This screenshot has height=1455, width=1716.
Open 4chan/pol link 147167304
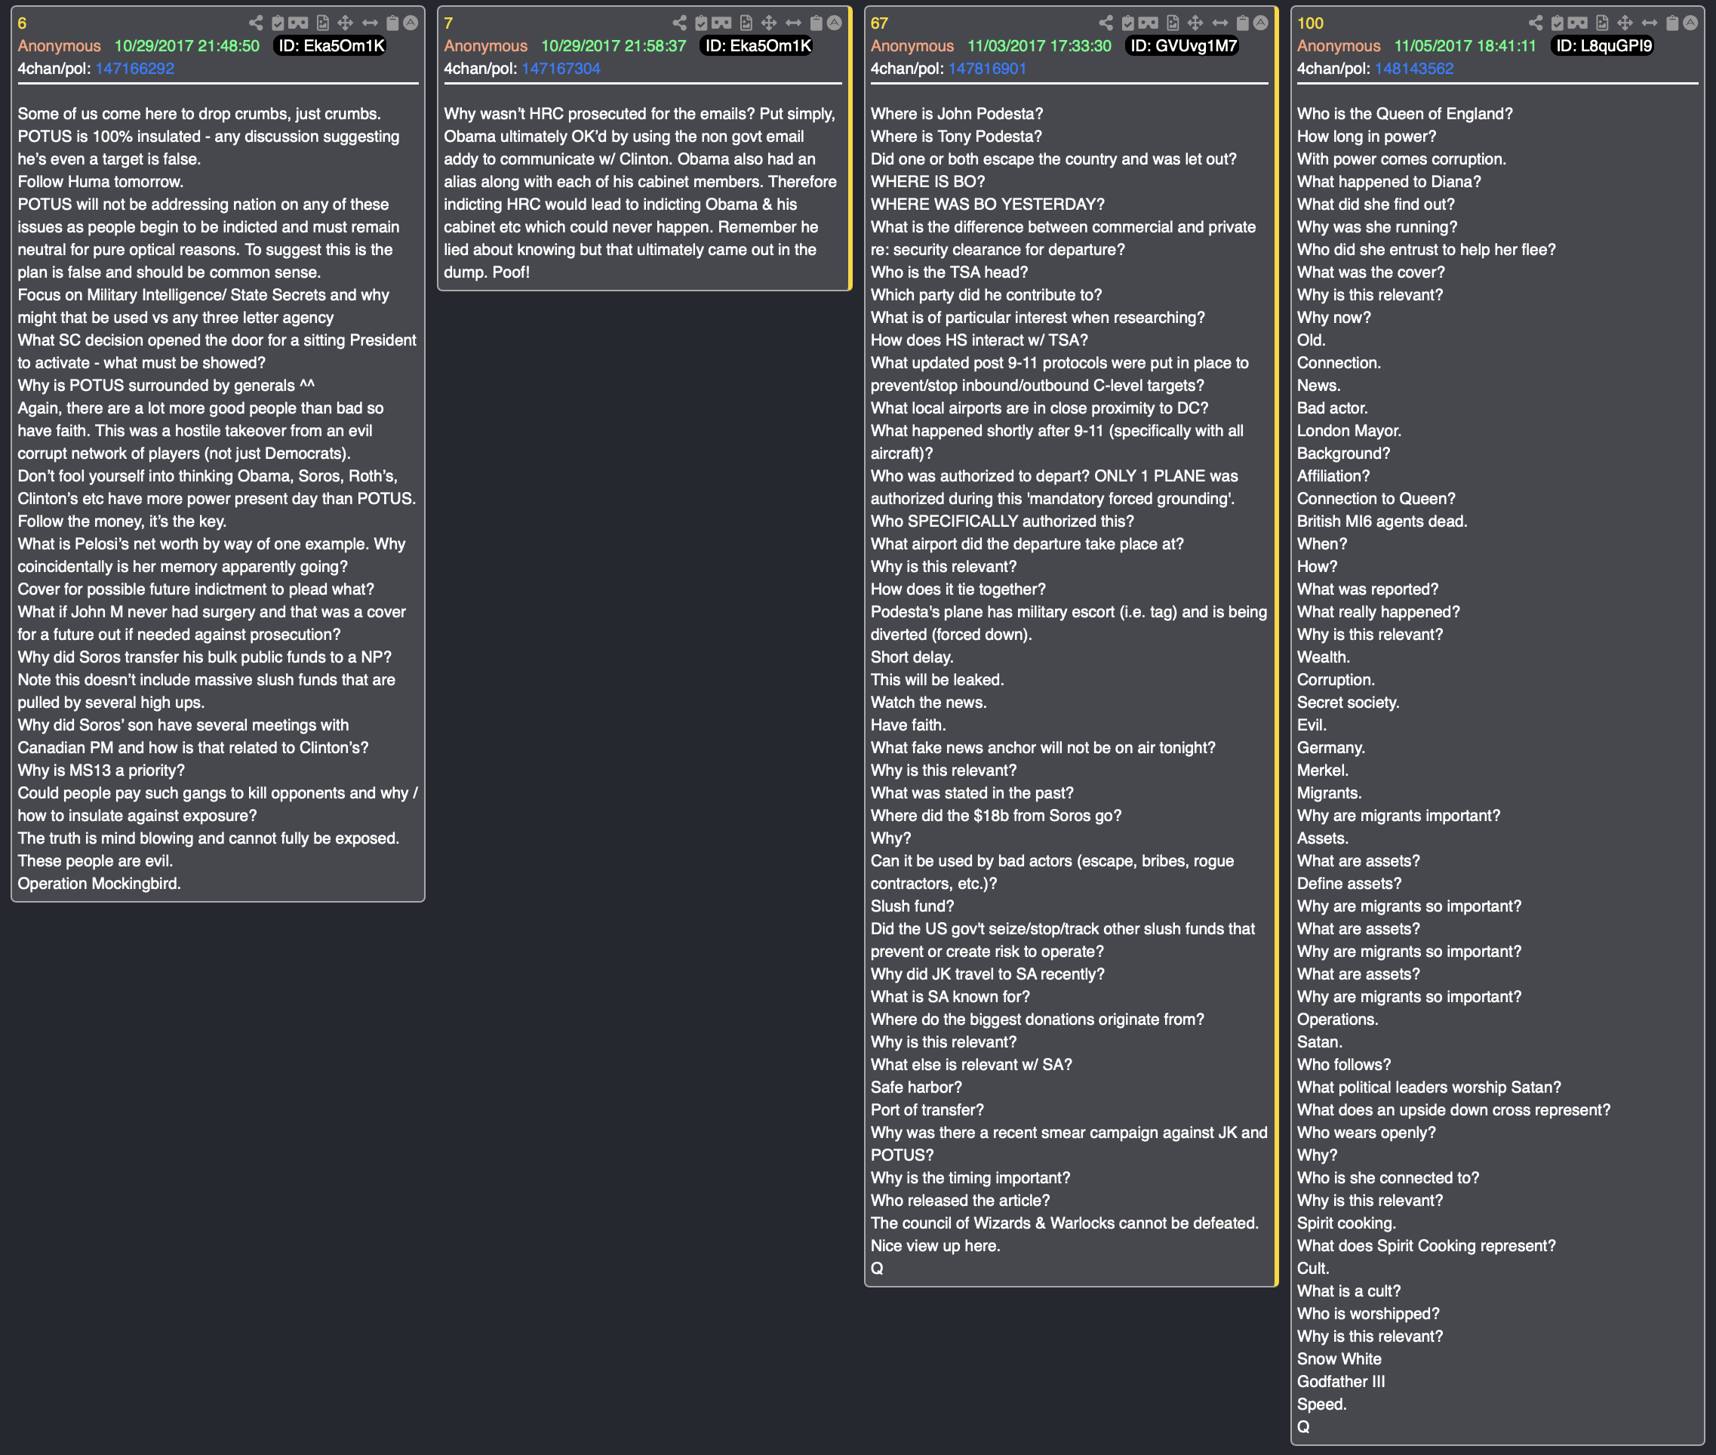click(561, 69)
